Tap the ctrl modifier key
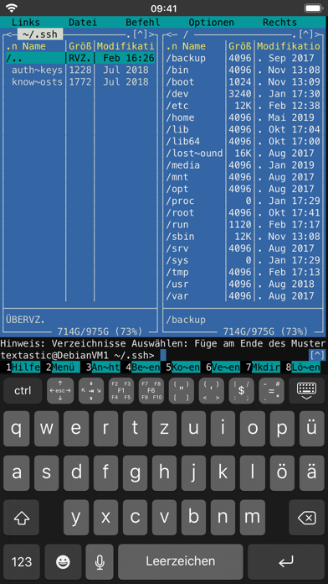Screen dimensions: 328x584 [23, 391]
